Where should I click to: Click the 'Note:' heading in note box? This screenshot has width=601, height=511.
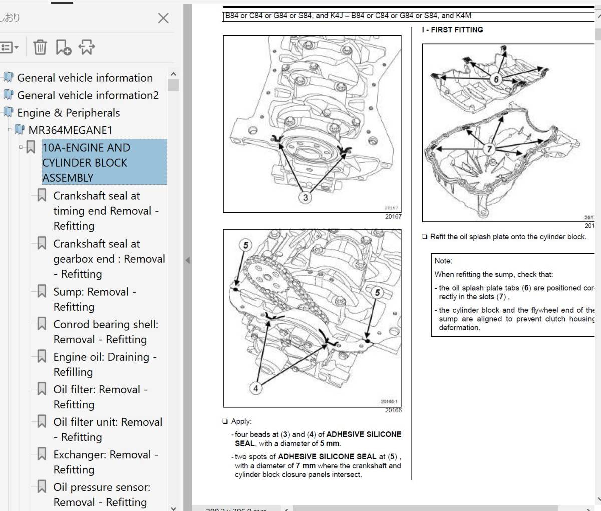pyautogui.click(x=443, y=261)
